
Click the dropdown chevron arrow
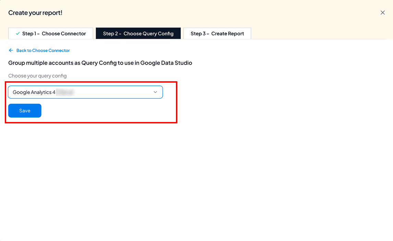click(x=155, y=92)
